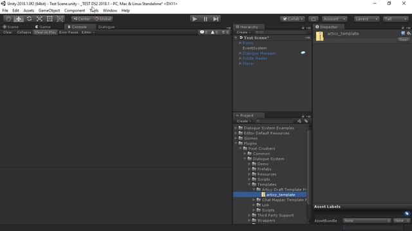Open the Layers dropdown
Screen dimensions: 412x231
click(x=366, y=19)
